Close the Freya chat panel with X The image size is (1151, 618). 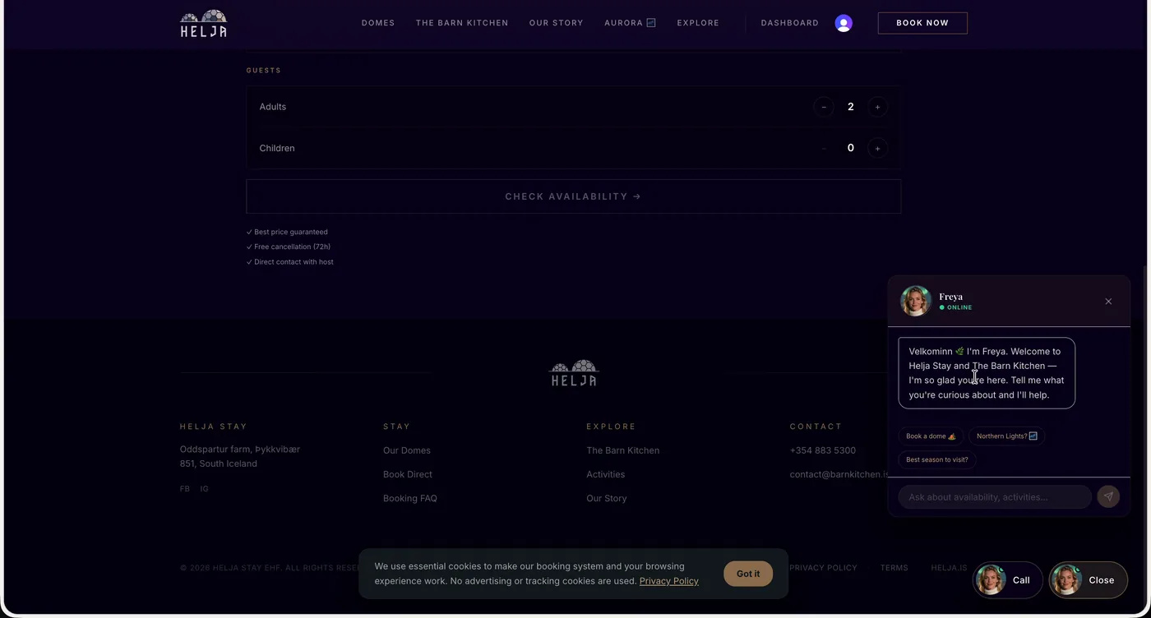click(x=1108, y=302)
